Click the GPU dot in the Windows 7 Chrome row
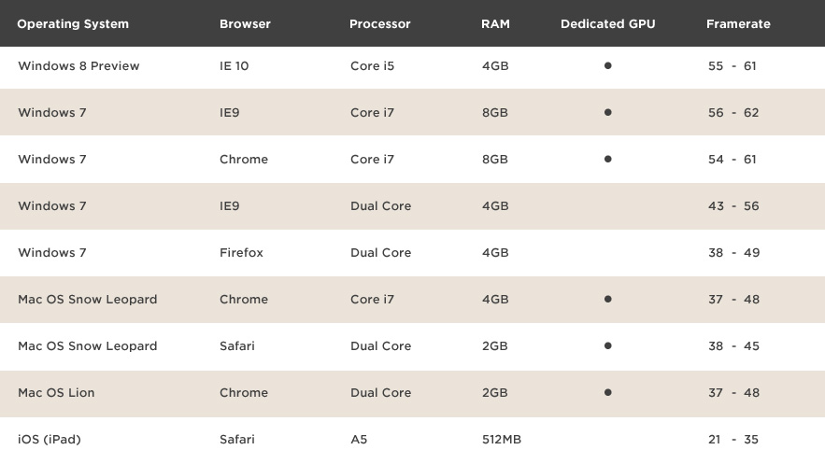Viewport: 825px width, 464px height. coord(607,159)
